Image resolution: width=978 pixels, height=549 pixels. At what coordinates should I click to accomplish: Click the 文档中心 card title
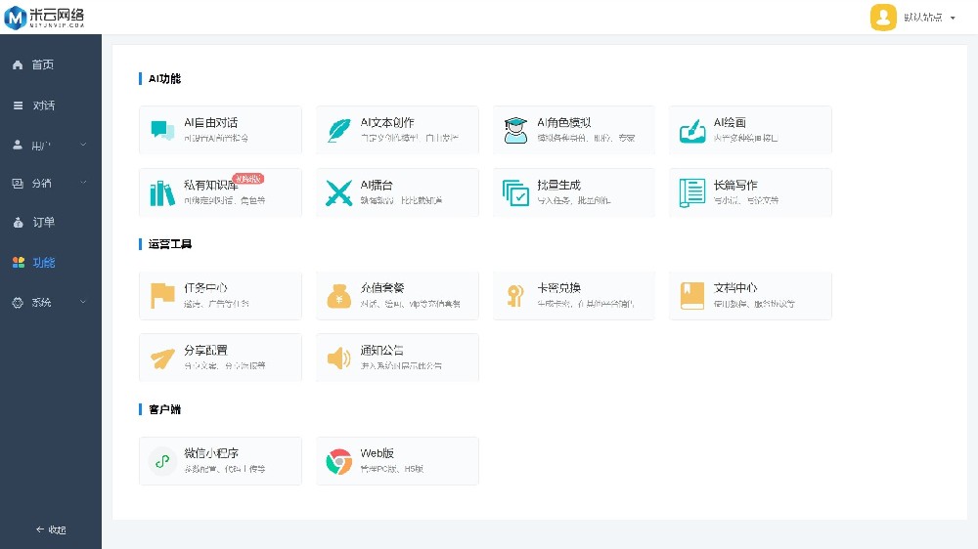(x=735, y=288)
